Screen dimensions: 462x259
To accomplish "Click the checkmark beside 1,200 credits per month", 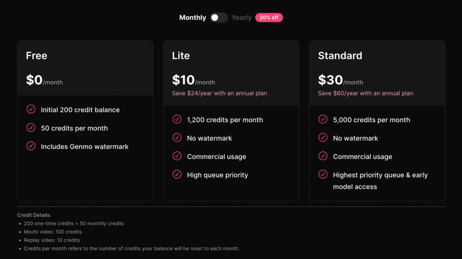I will (177, 119).
